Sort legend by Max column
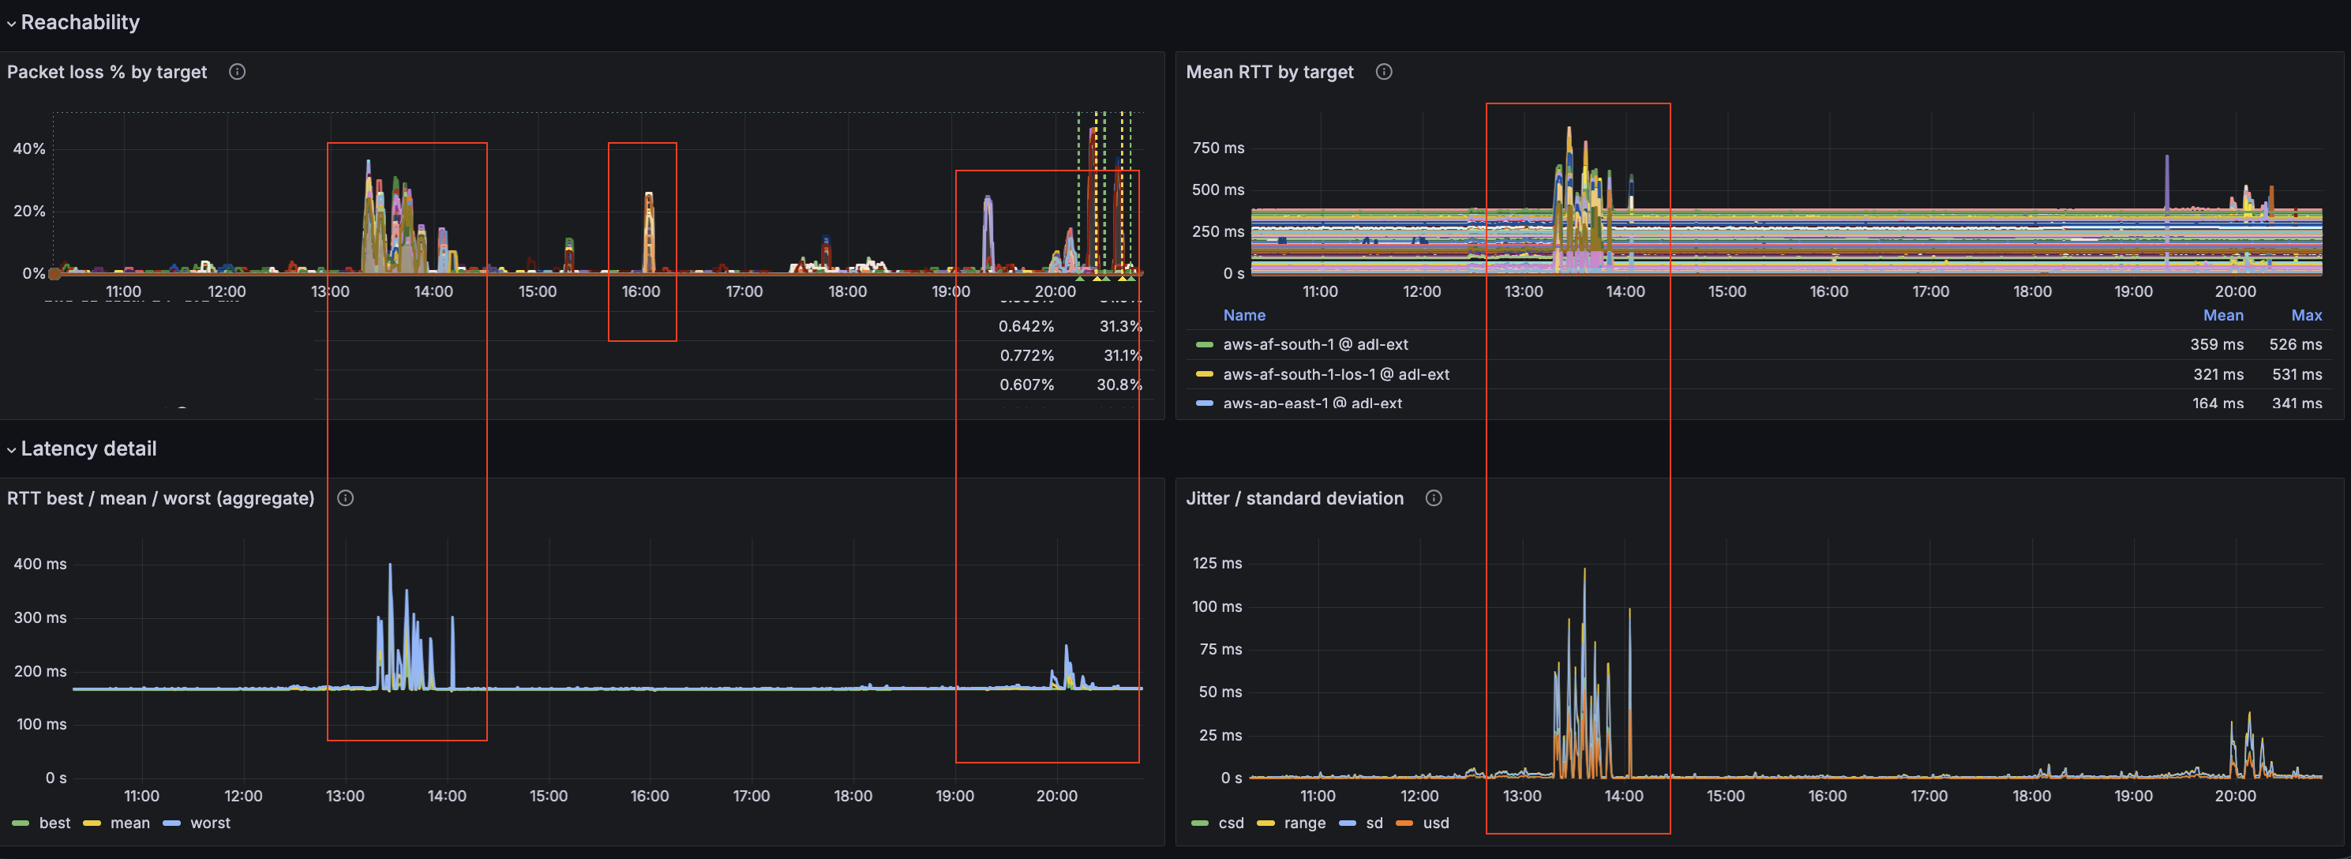The image size is (2351, 859). click(x=2306, y=315)
